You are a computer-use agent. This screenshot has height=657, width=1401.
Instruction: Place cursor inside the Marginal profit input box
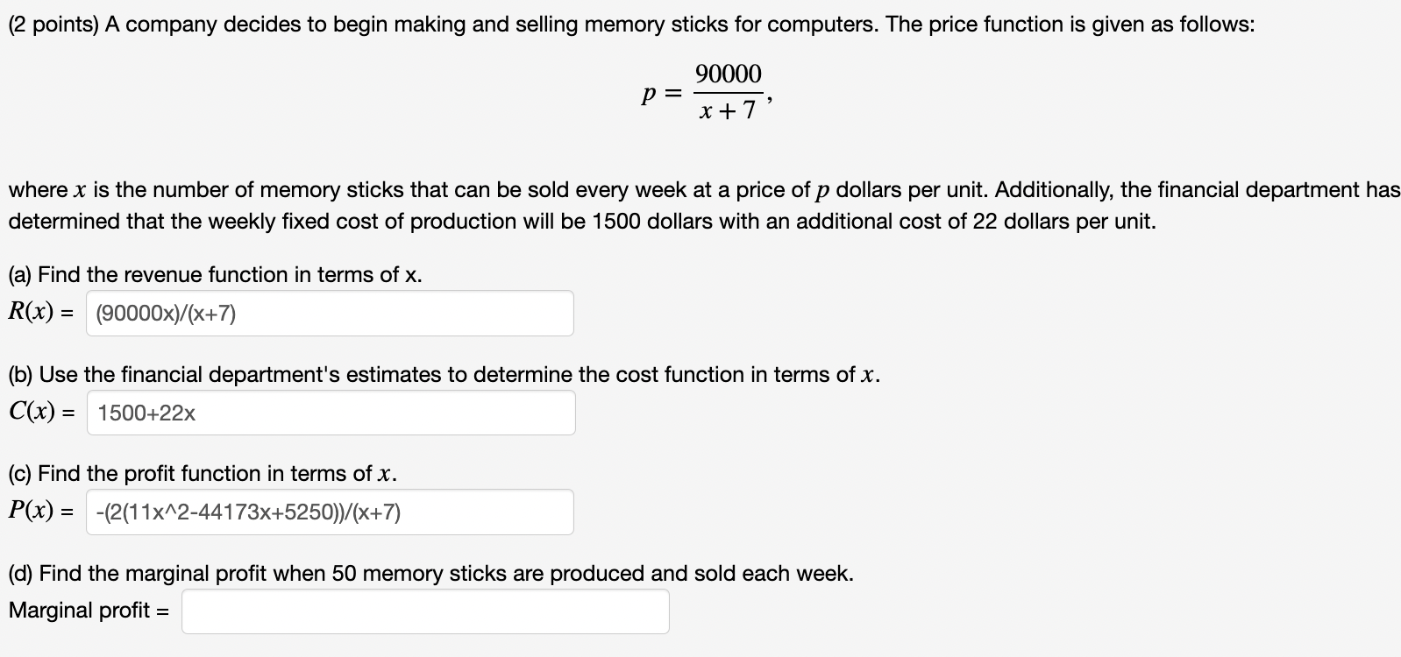click(x=425, y=611)
